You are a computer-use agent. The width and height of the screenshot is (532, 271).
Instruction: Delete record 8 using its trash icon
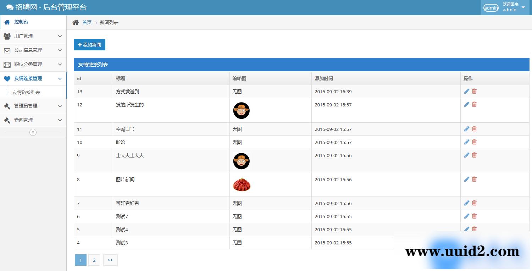[x=474, y=179]
